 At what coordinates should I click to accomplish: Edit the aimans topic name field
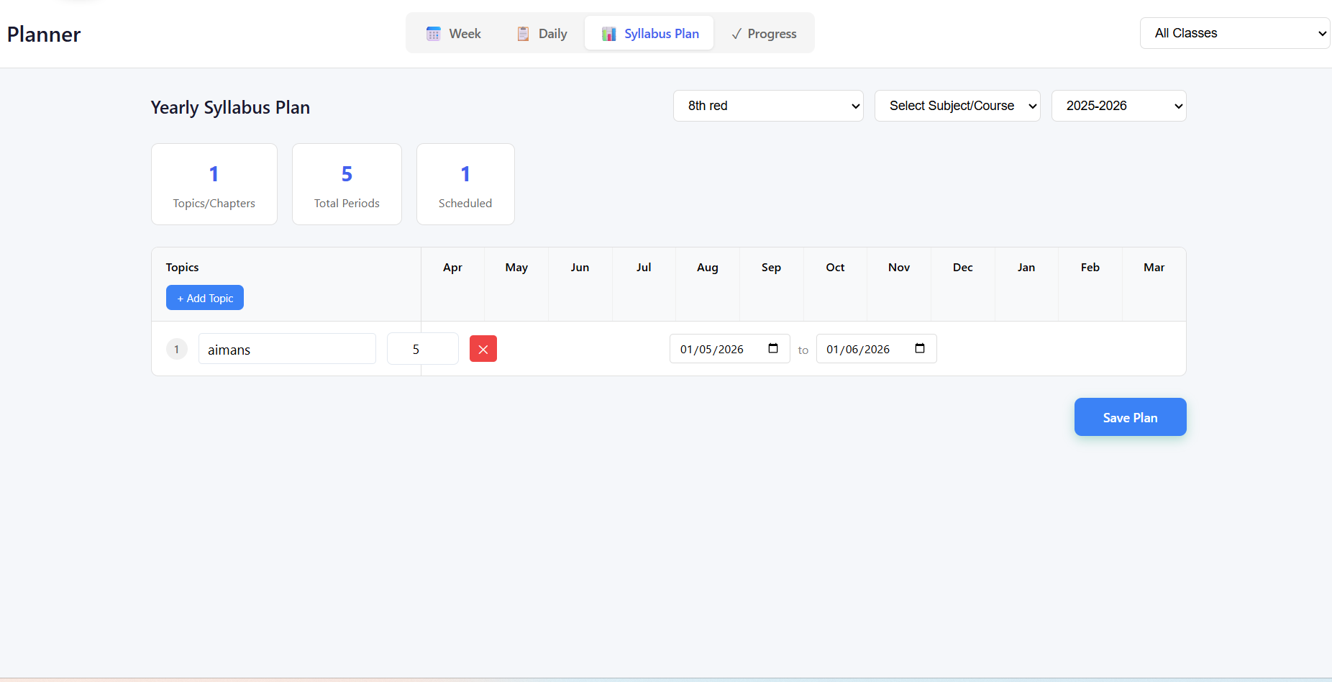tap(287, 349)
